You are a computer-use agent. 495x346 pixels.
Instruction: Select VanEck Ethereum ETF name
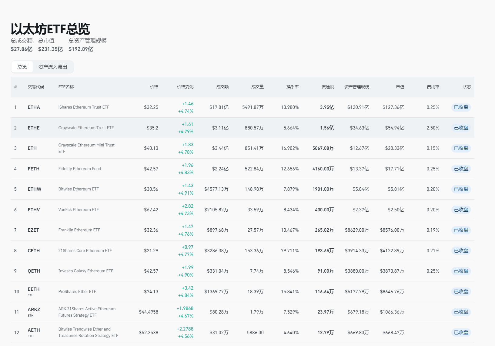(x=79, y=210)
